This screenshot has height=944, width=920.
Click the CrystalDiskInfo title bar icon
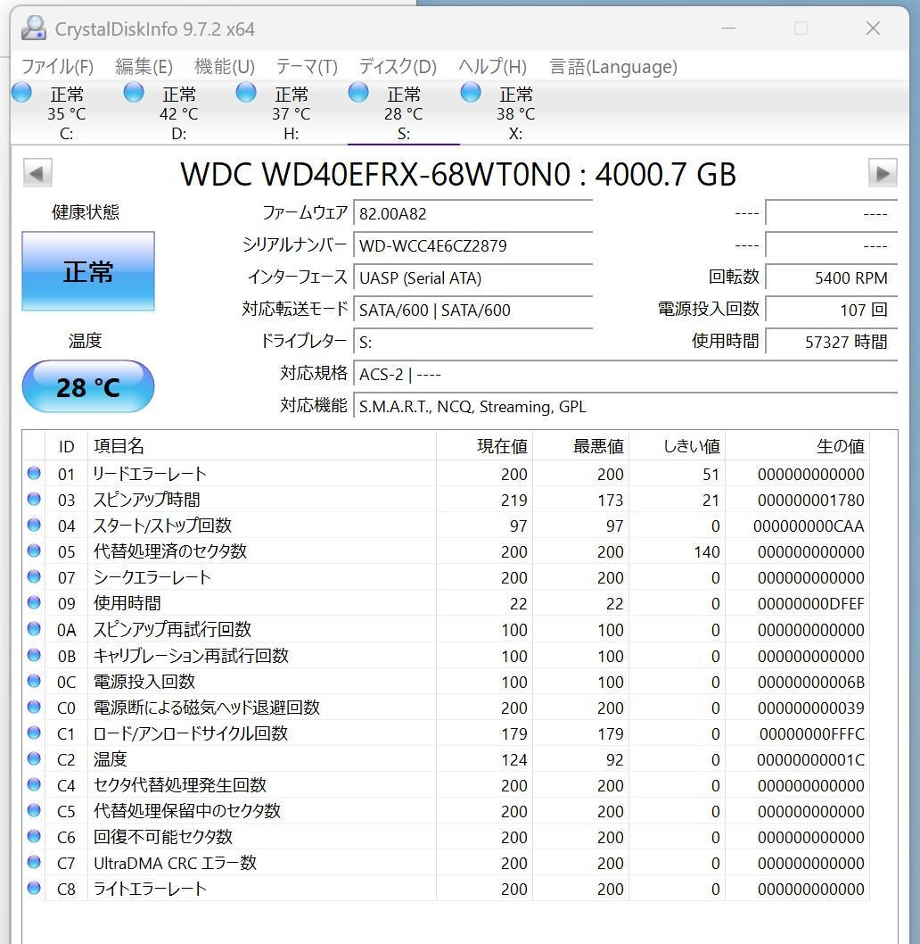click(x=33, y=28)
